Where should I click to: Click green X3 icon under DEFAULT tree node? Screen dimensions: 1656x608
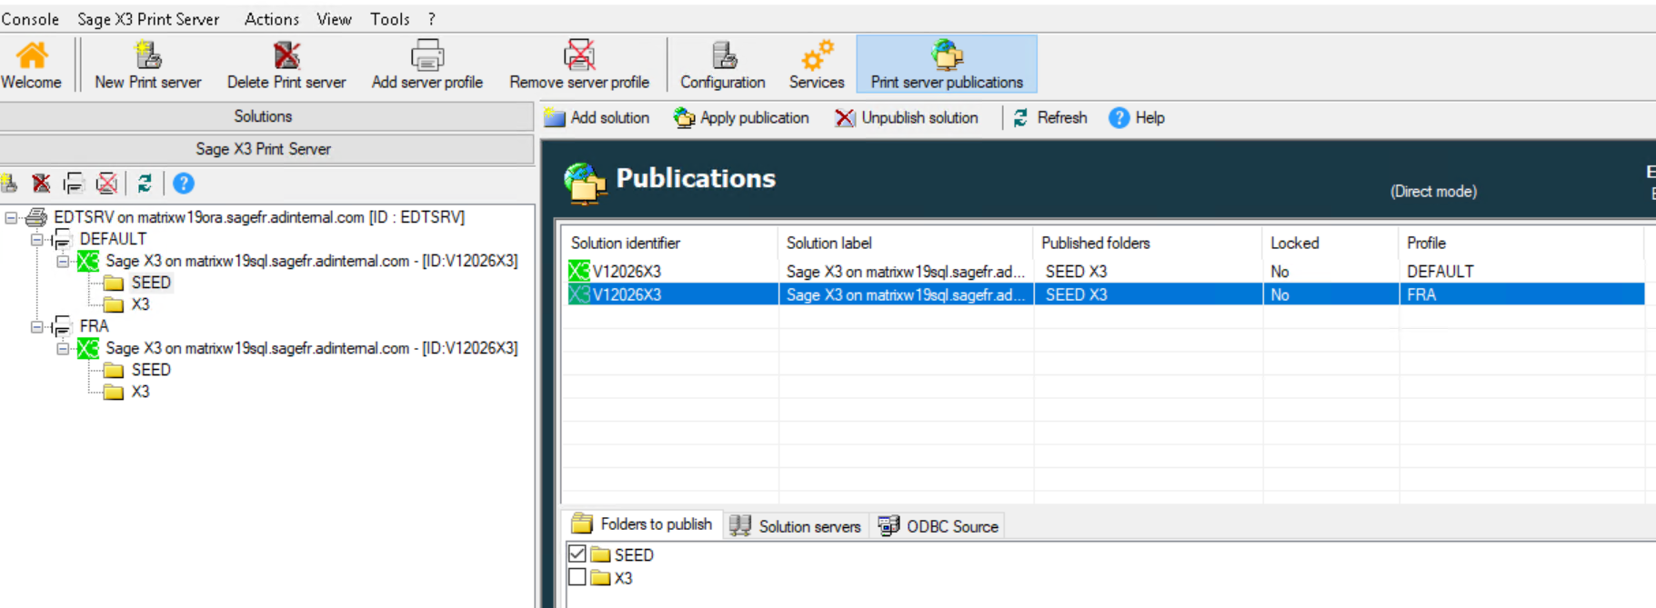pyautogui.click(x=88, y=261)
